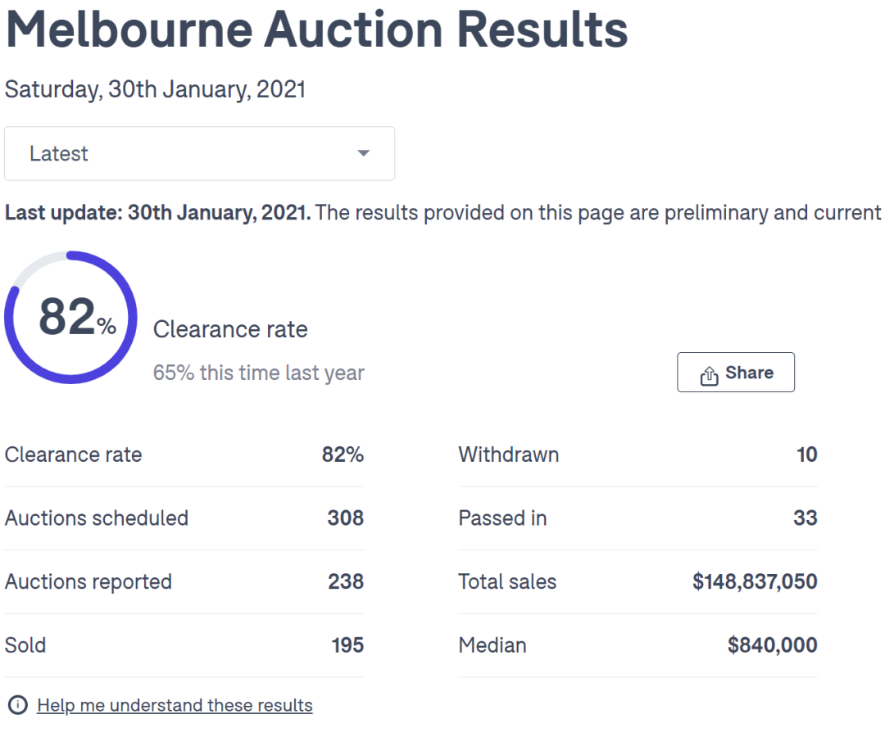
Task: Click the Clearance rate label beside gauge
Action: click(x=230, y=329)
